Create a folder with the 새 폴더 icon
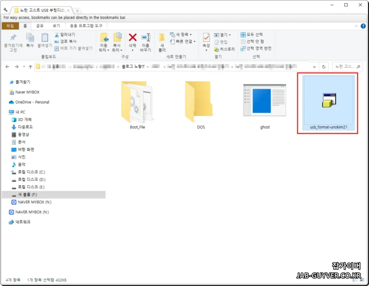 [161, 40]
